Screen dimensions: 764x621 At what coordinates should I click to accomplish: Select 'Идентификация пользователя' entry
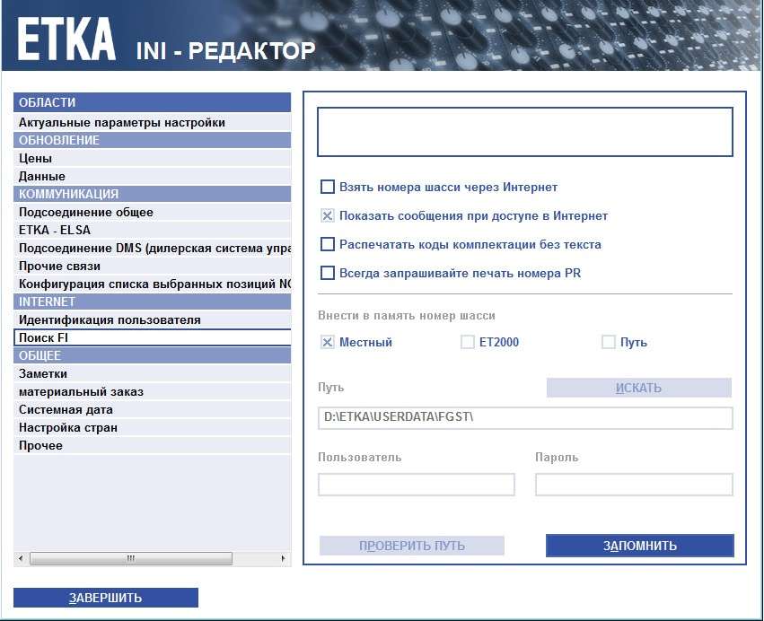click(x=152, y=320)
